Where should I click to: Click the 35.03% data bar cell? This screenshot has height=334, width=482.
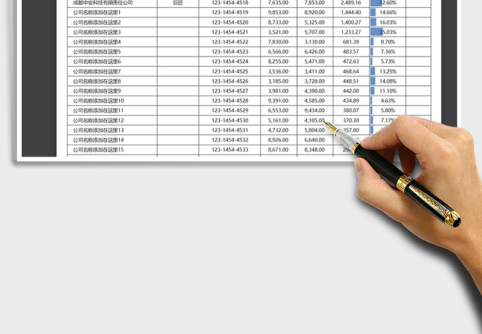pyautogui.click(x=387, y=32)
